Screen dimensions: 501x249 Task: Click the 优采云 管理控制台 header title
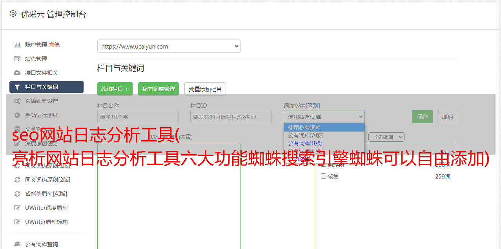(53, 14)
